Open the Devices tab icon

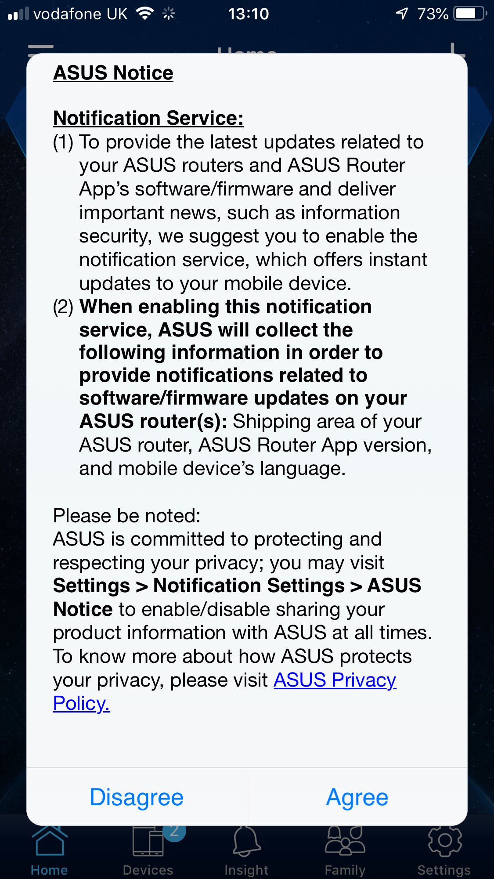[148, 842]
